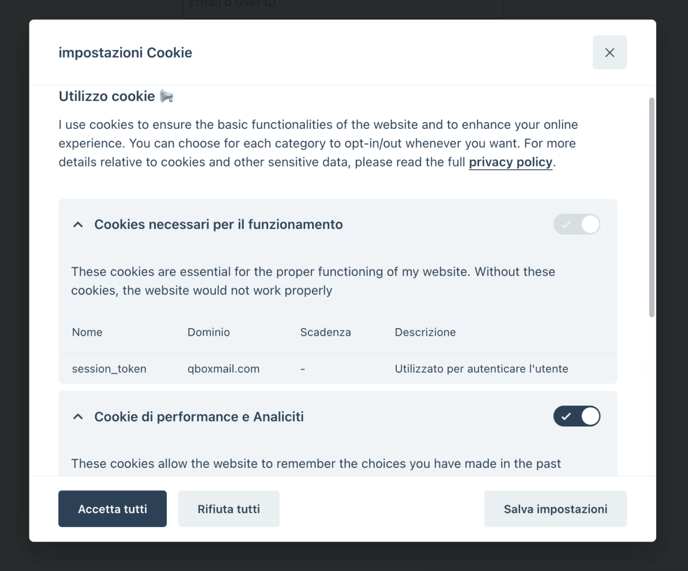
Task: Save preferences with Salva impostazioni
Action: pyautogui.click(x=555, y=509)
